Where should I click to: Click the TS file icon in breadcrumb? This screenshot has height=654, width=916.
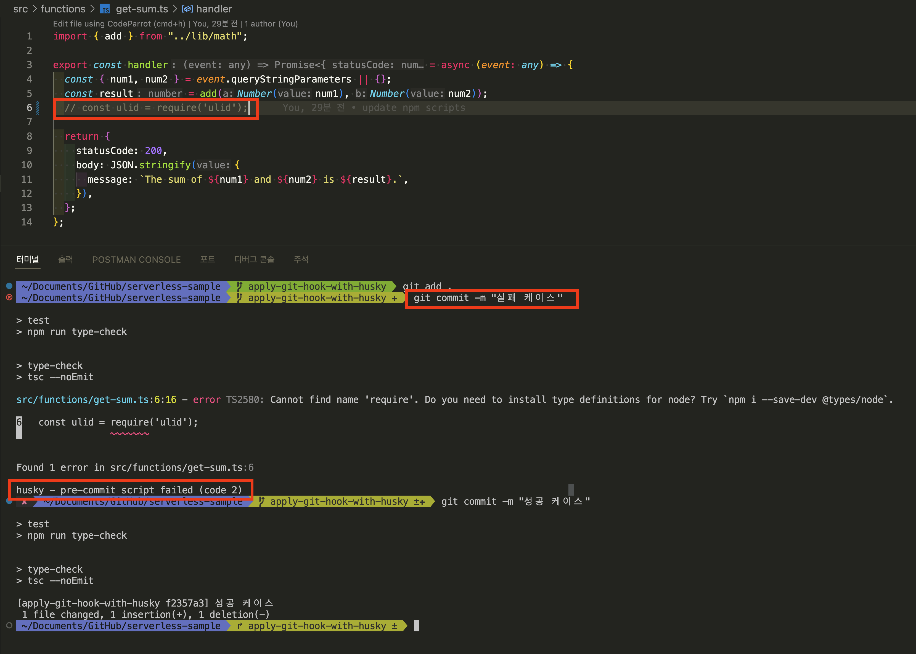coord(105,9)
